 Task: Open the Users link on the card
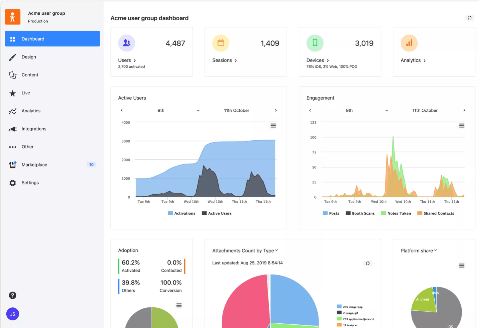[x=127, y=60]
